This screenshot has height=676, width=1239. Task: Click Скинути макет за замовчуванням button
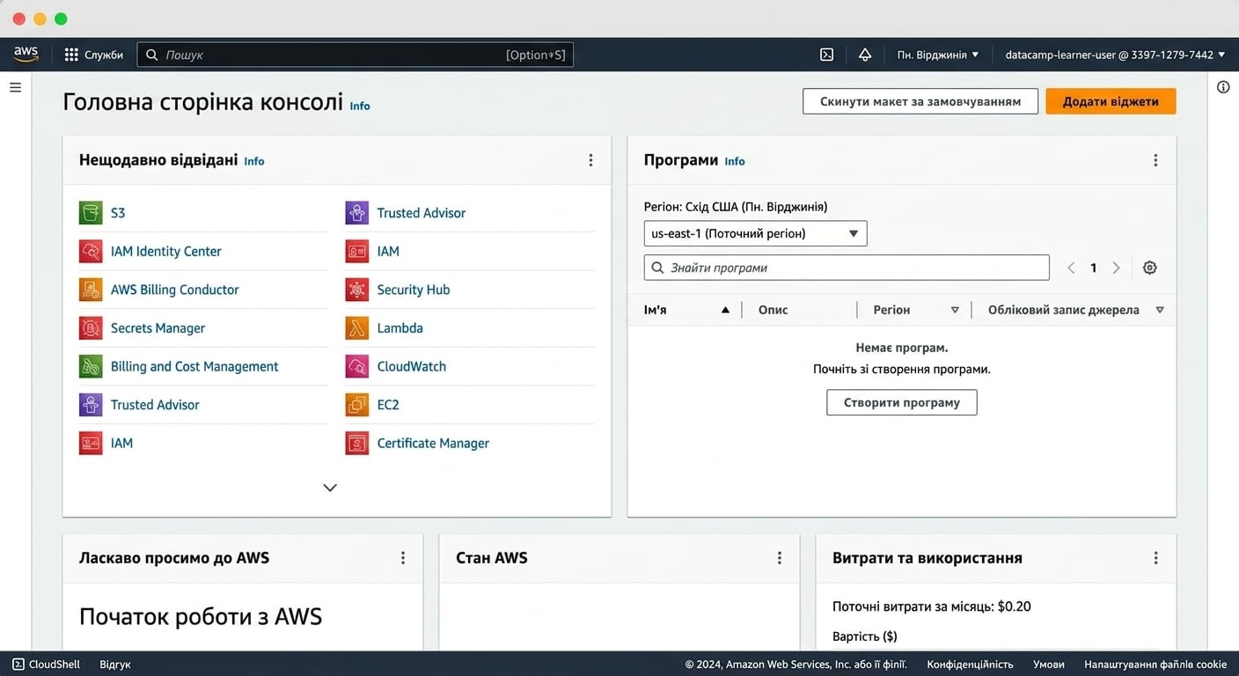(x=920, y=101)
